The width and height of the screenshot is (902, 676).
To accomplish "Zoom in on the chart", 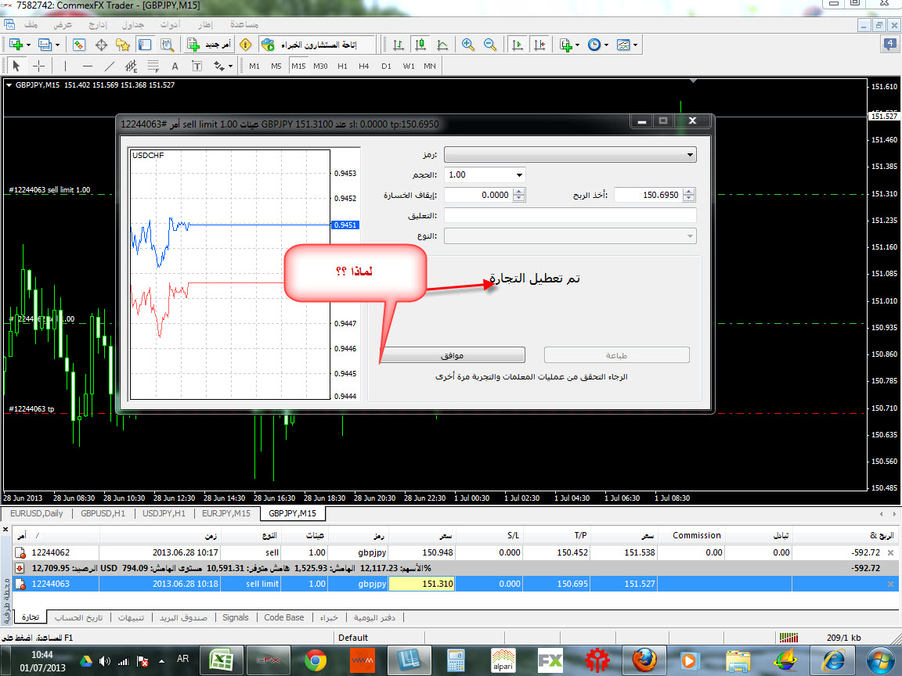I will coord(468,45).
